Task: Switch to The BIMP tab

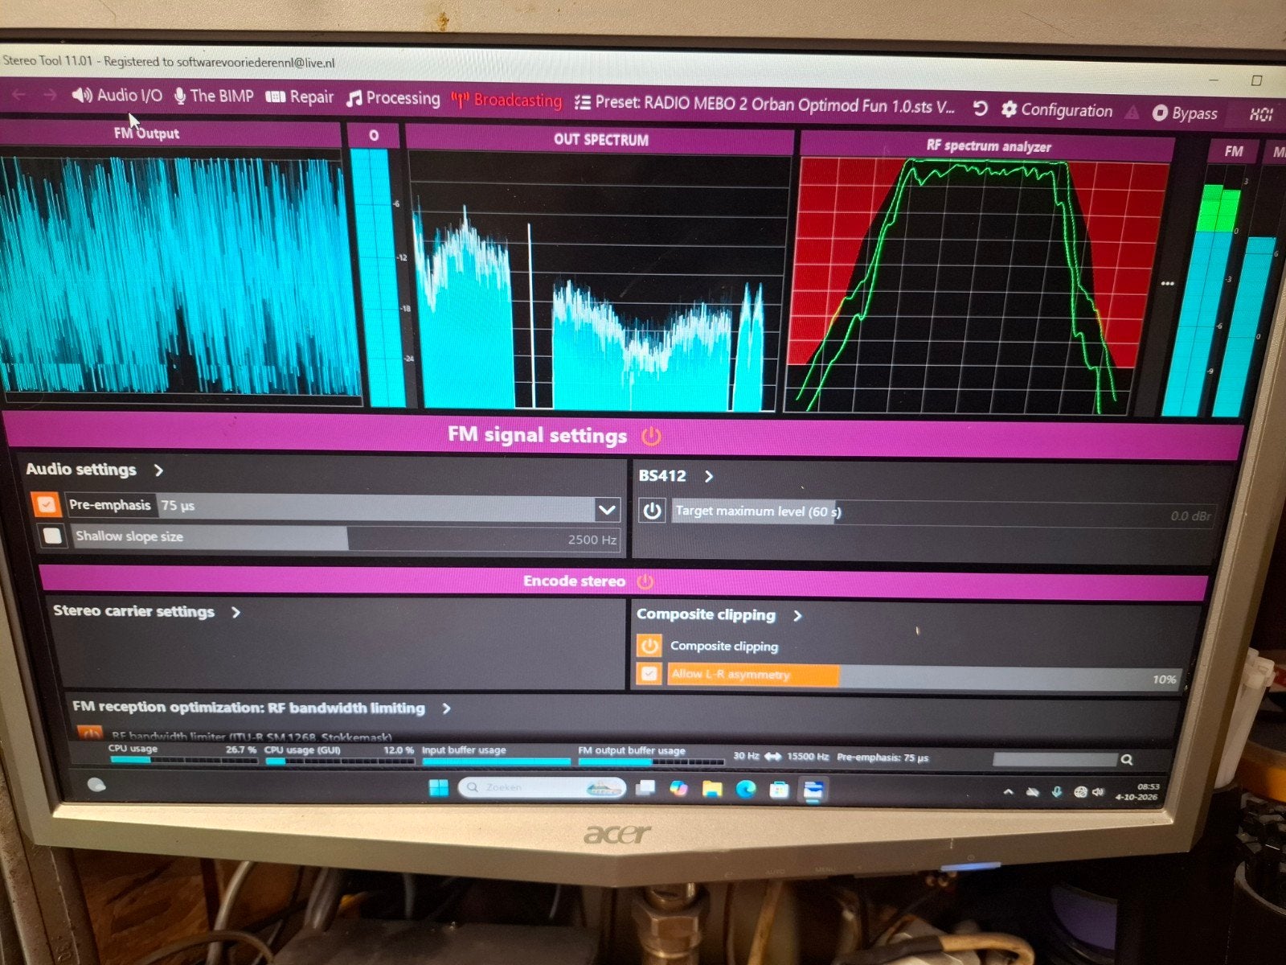Action: pyautogui.click(x=214, y=96)
